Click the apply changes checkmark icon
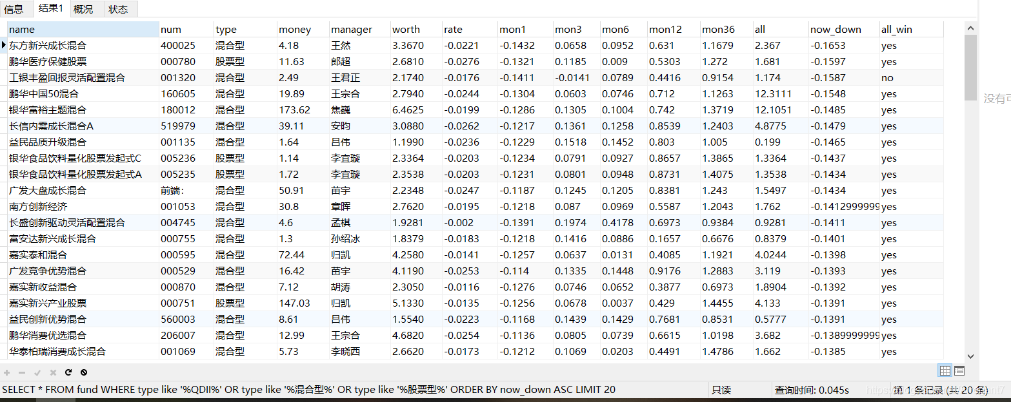 (x=37, y=372)
